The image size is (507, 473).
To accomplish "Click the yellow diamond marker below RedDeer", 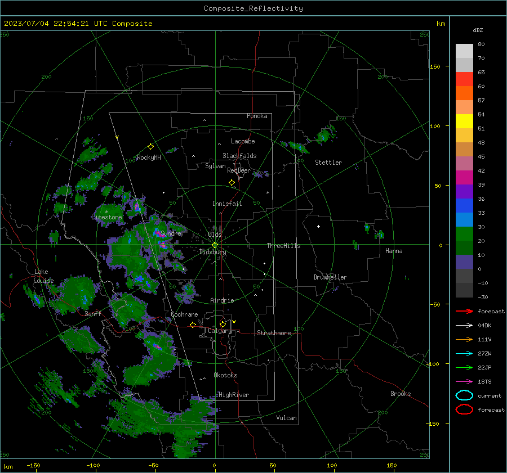I will click(232, 183).
